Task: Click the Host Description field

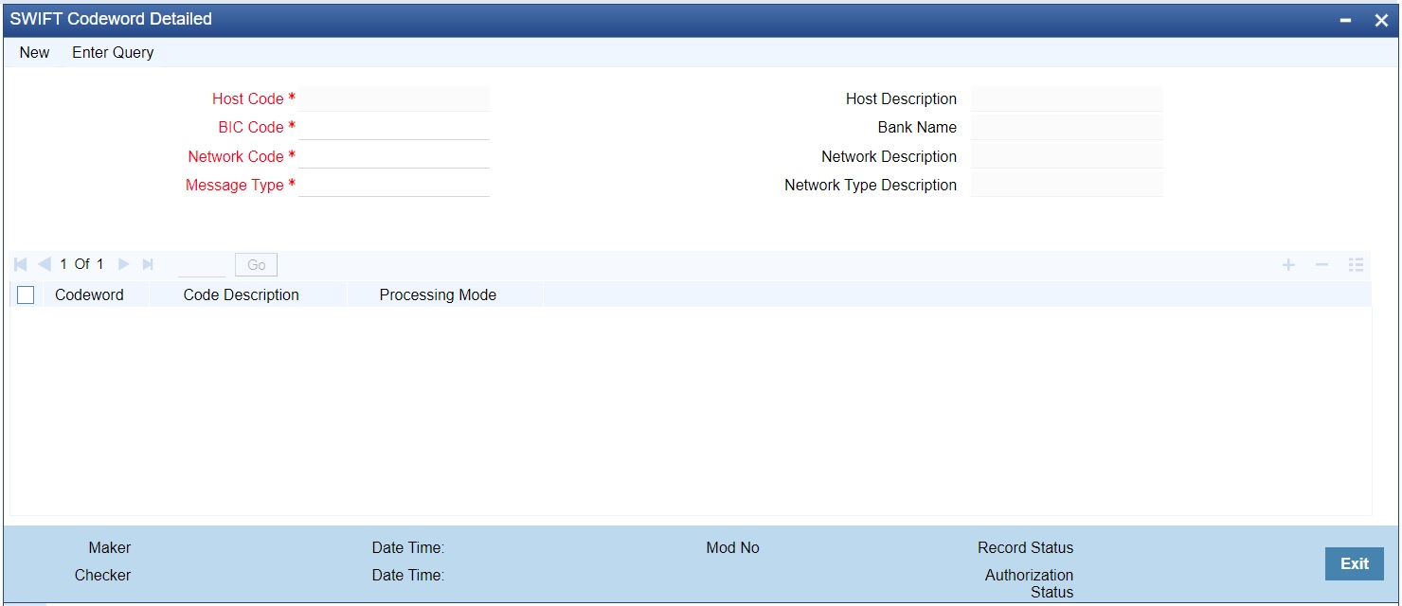Action: [x=1067, y=98]
